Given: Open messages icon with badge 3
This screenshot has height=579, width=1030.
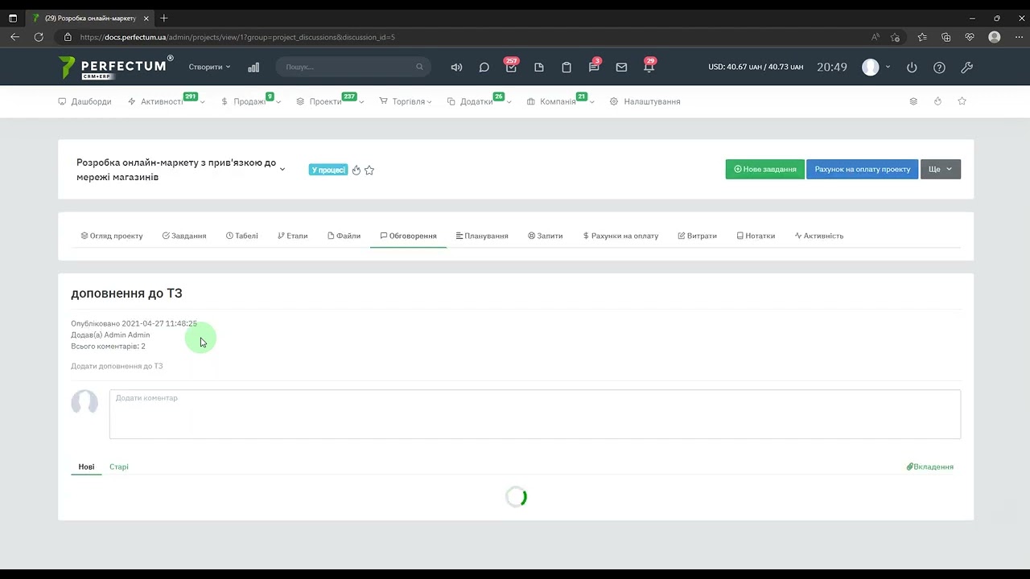Looking at the screenshot, I should pyautogui.click(x=594, y=67).
